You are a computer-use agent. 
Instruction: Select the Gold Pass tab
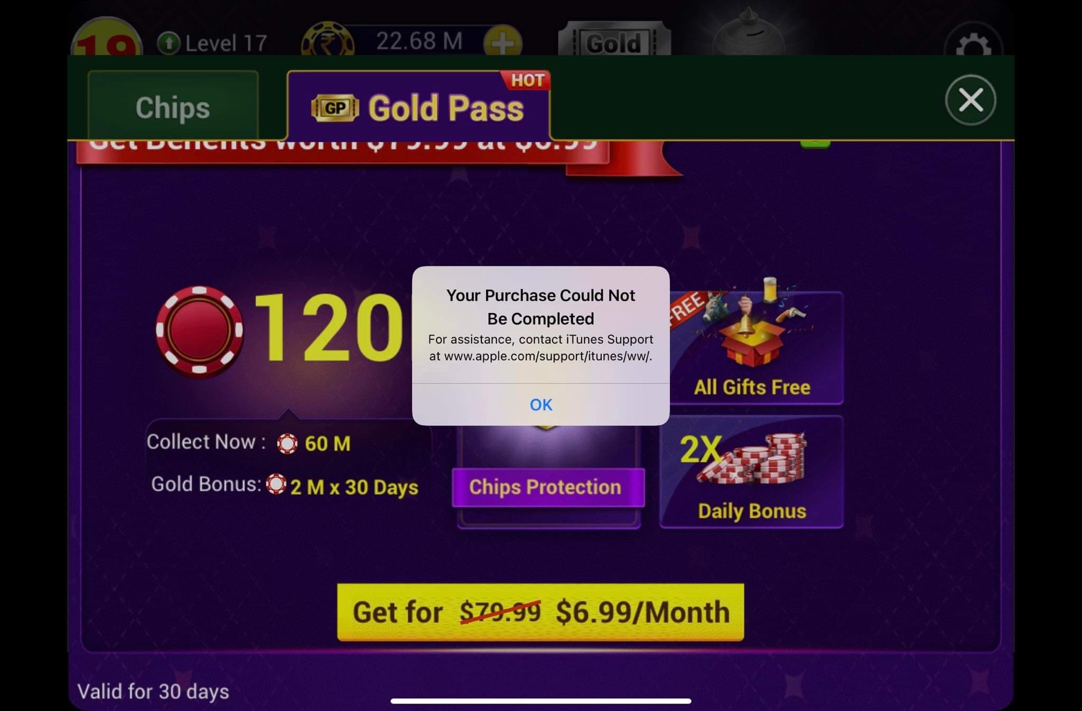pyautogui.click(x=418, y=107)
